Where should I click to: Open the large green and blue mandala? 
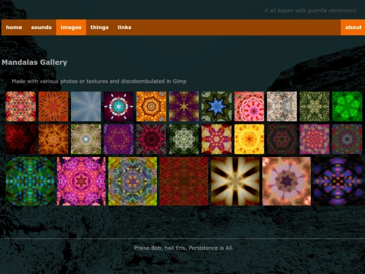(30, 181)
